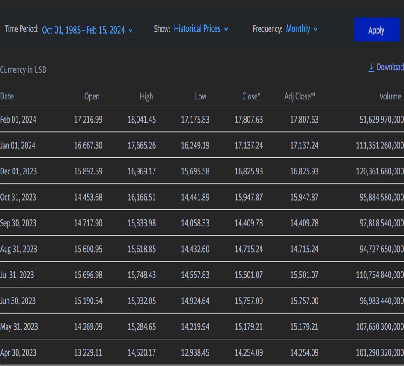This screenshot has height=366, width=404.
Task: Select the Oct 31, 2023 date cell
Action: coord(18,197)
